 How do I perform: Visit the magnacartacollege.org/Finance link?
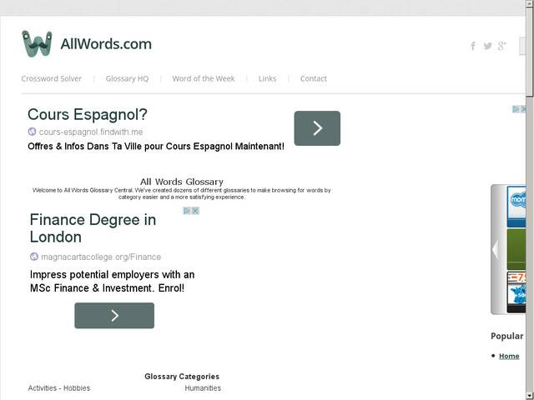tap(101, 257)
